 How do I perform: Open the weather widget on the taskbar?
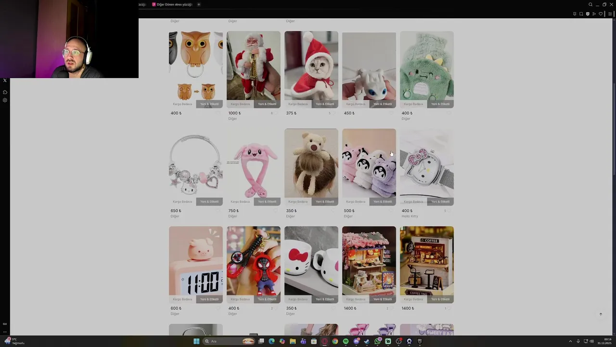[14, 341]
